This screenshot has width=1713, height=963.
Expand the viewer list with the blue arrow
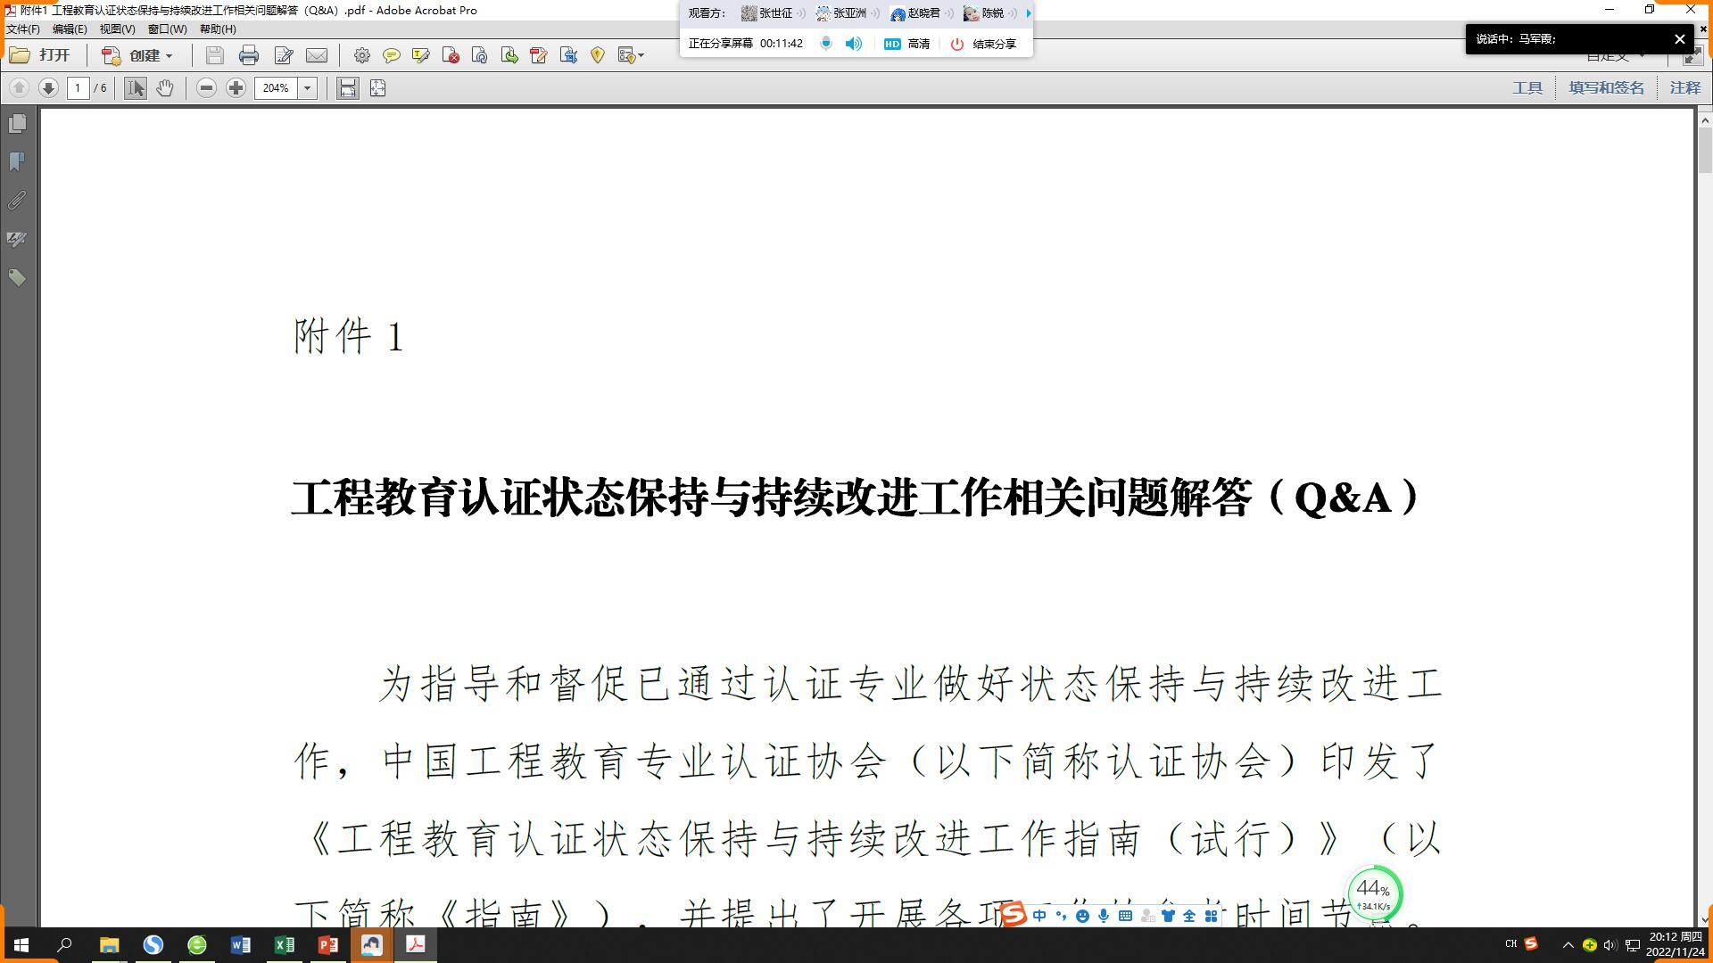coord(1028,13)
